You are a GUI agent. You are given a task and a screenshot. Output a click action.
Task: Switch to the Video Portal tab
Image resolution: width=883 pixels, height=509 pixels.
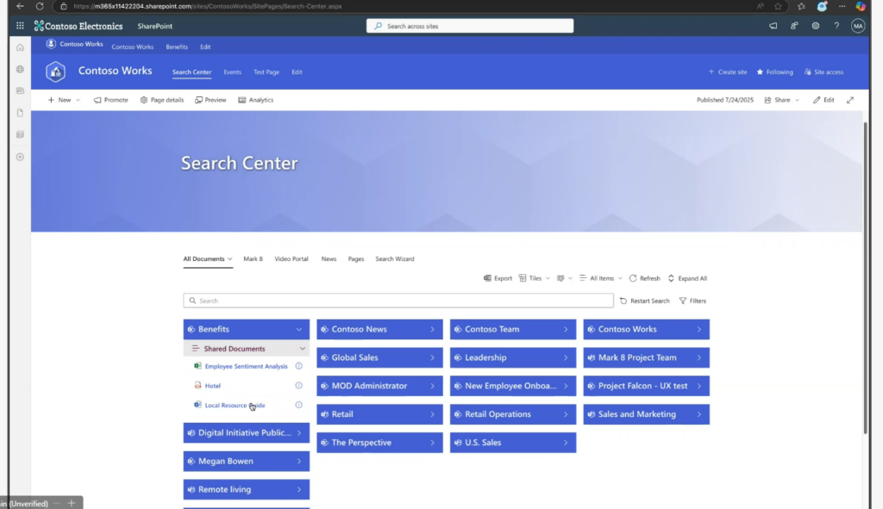(291, 258)
